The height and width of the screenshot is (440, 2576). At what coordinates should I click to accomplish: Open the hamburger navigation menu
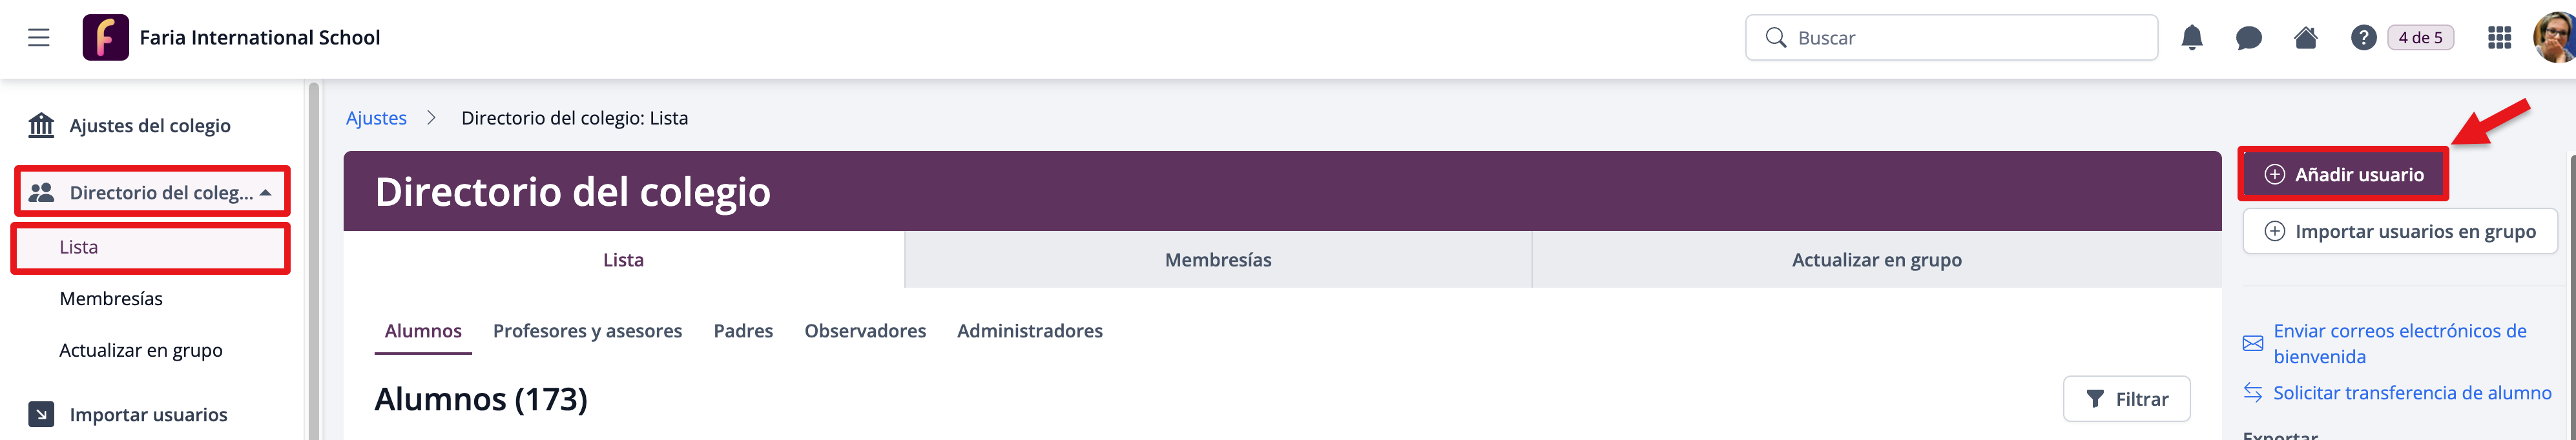38,38
